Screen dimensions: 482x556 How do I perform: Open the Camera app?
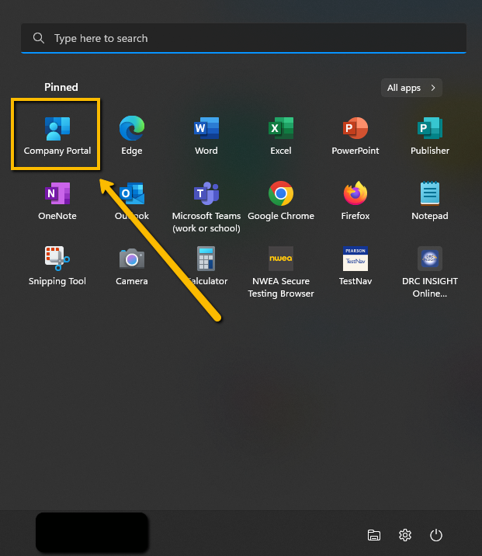coord(131,264)
